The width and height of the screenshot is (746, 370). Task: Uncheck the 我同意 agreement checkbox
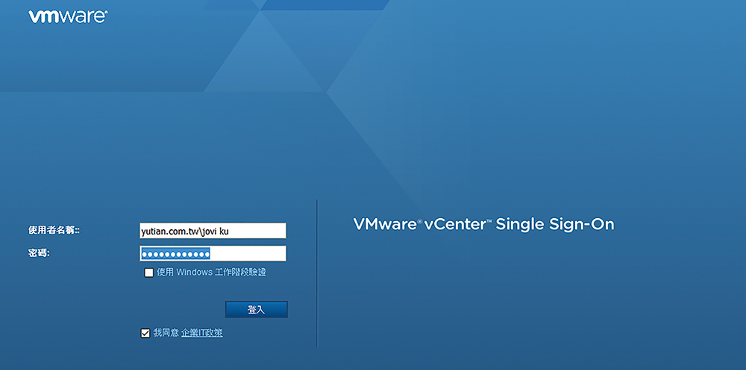point(145,334)
